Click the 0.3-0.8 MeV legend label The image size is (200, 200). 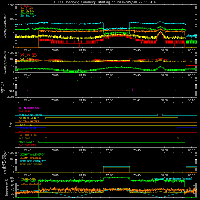[28, 56]
